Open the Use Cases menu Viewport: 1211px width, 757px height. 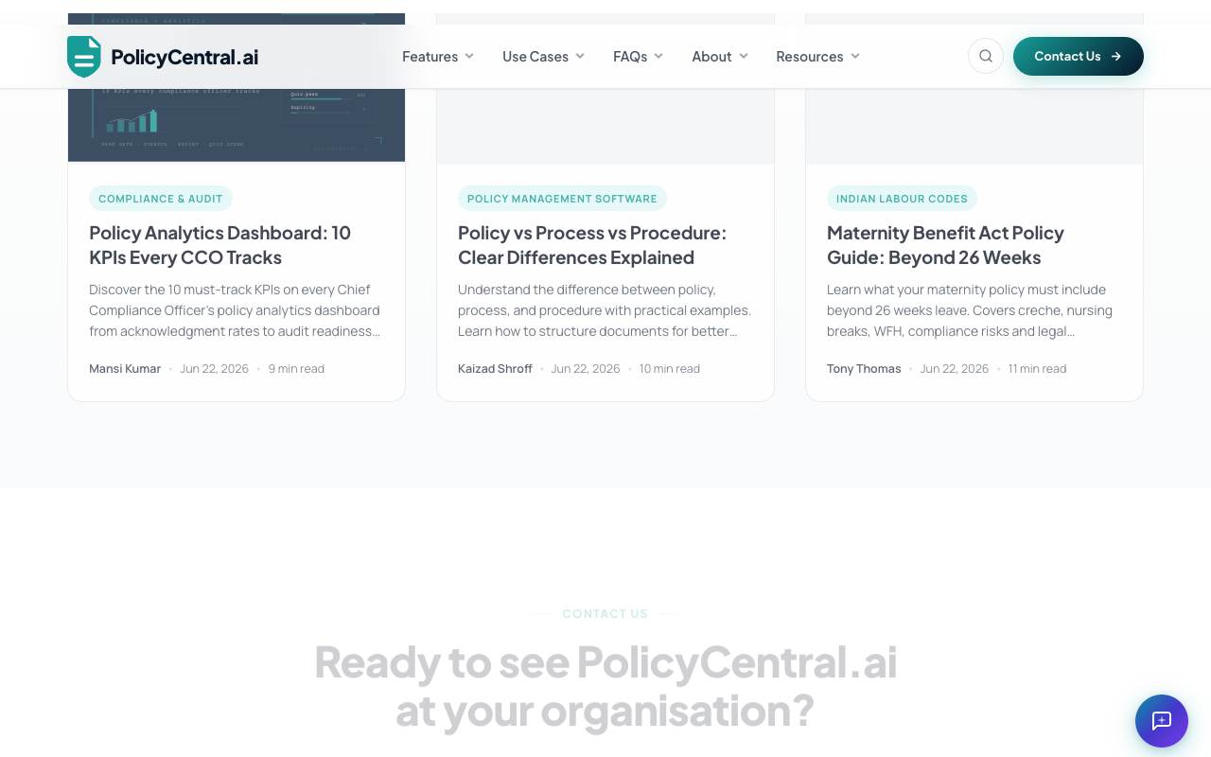(544, 56)
